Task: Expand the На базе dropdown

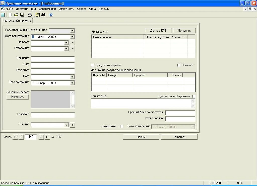Action: coord(66,43)
